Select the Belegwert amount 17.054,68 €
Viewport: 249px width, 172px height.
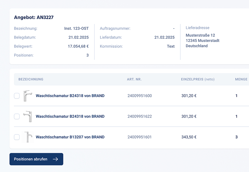click(78, 46)
